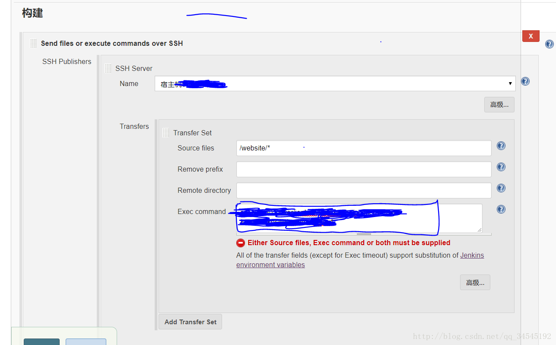
Task: Click the Exec command resize grip bar
Action: click(x=364, y=234)
